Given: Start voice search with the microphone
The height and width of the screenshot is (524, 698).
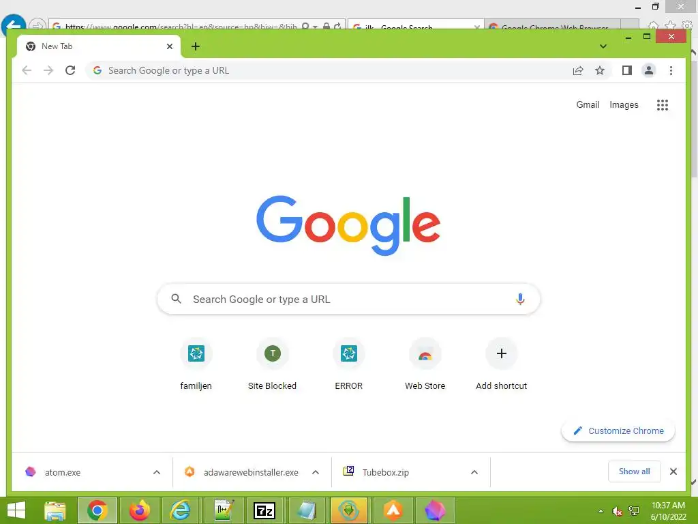Looking at the screenshot, I should point(520,299).
